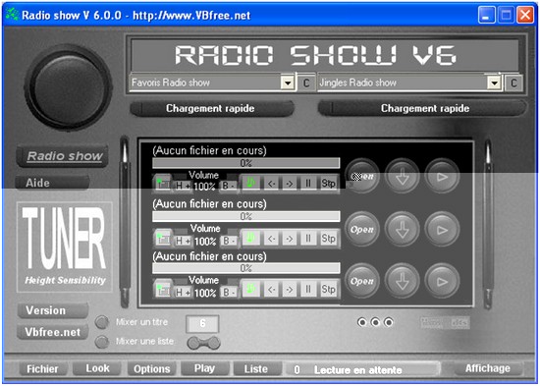
Task: Open the Options menu
Action: point(152,368)
